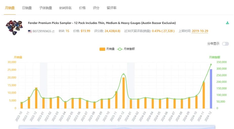Enable the 分年显示 switch
The height and width of the screenshot is (129, 234).
(225, 44)
